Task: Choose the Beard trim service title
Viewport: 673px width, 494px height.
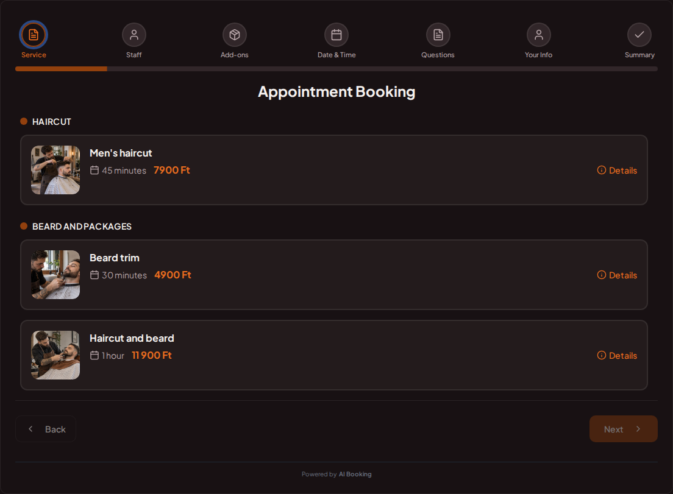Action: pos(114,258)
